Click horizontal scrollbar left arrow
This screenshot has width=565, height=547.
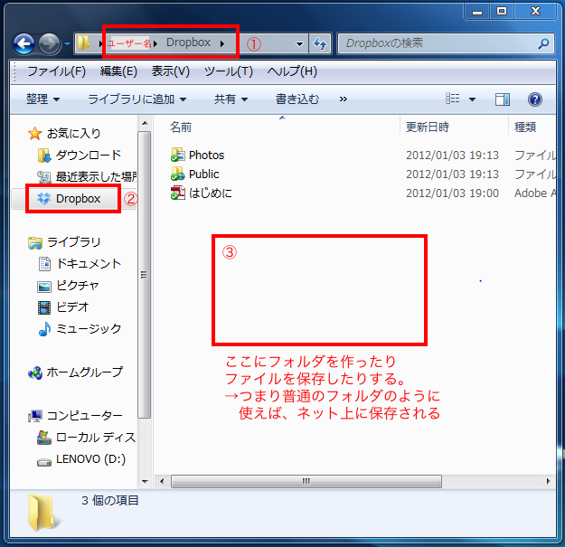tap(162, 481)
